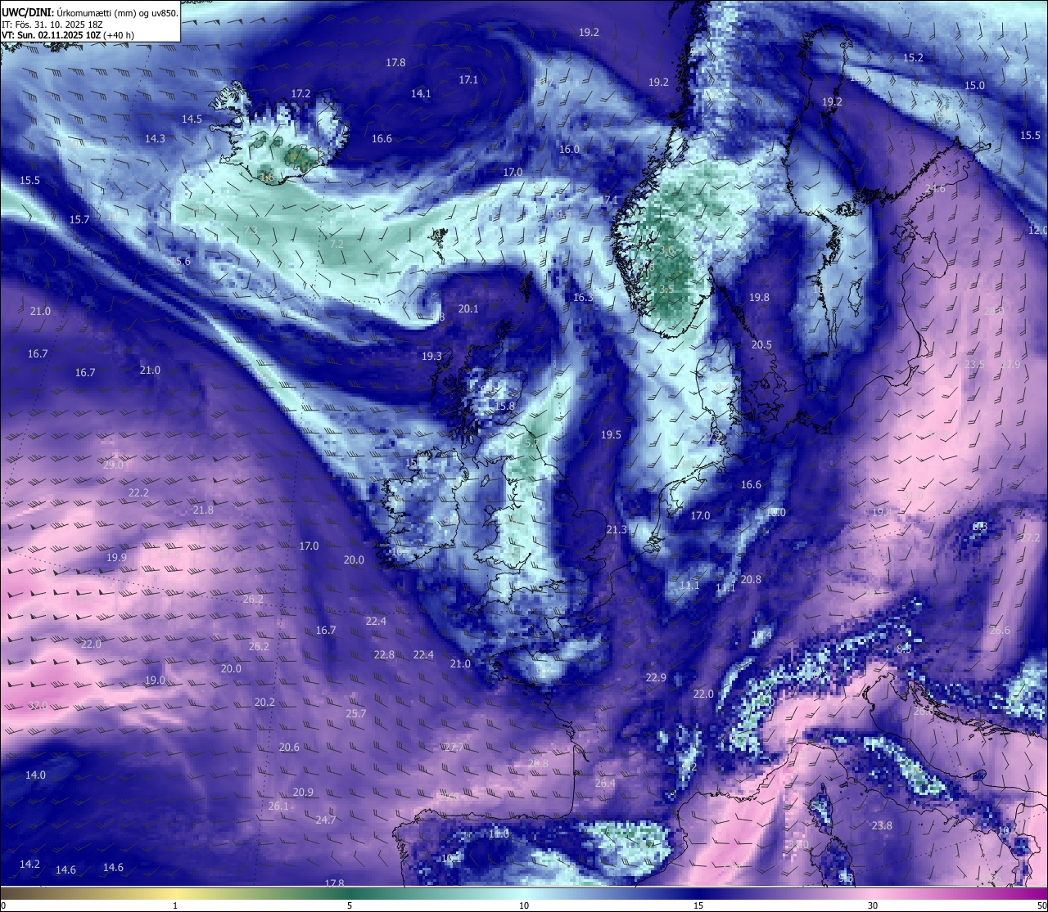The image size is (1048, 912).
Task: Click the 23.8 value over Italy
Action: click(x=882, y=826)
